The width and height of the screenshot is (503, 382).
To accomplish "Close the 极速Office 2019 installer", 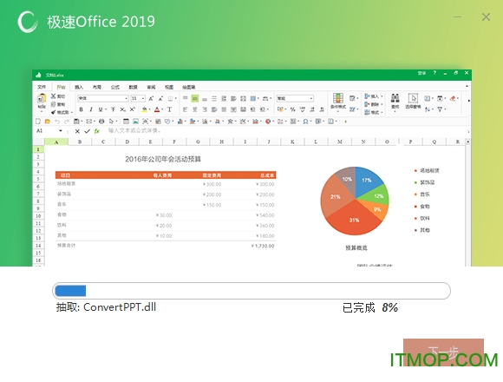I will point(486,17).
